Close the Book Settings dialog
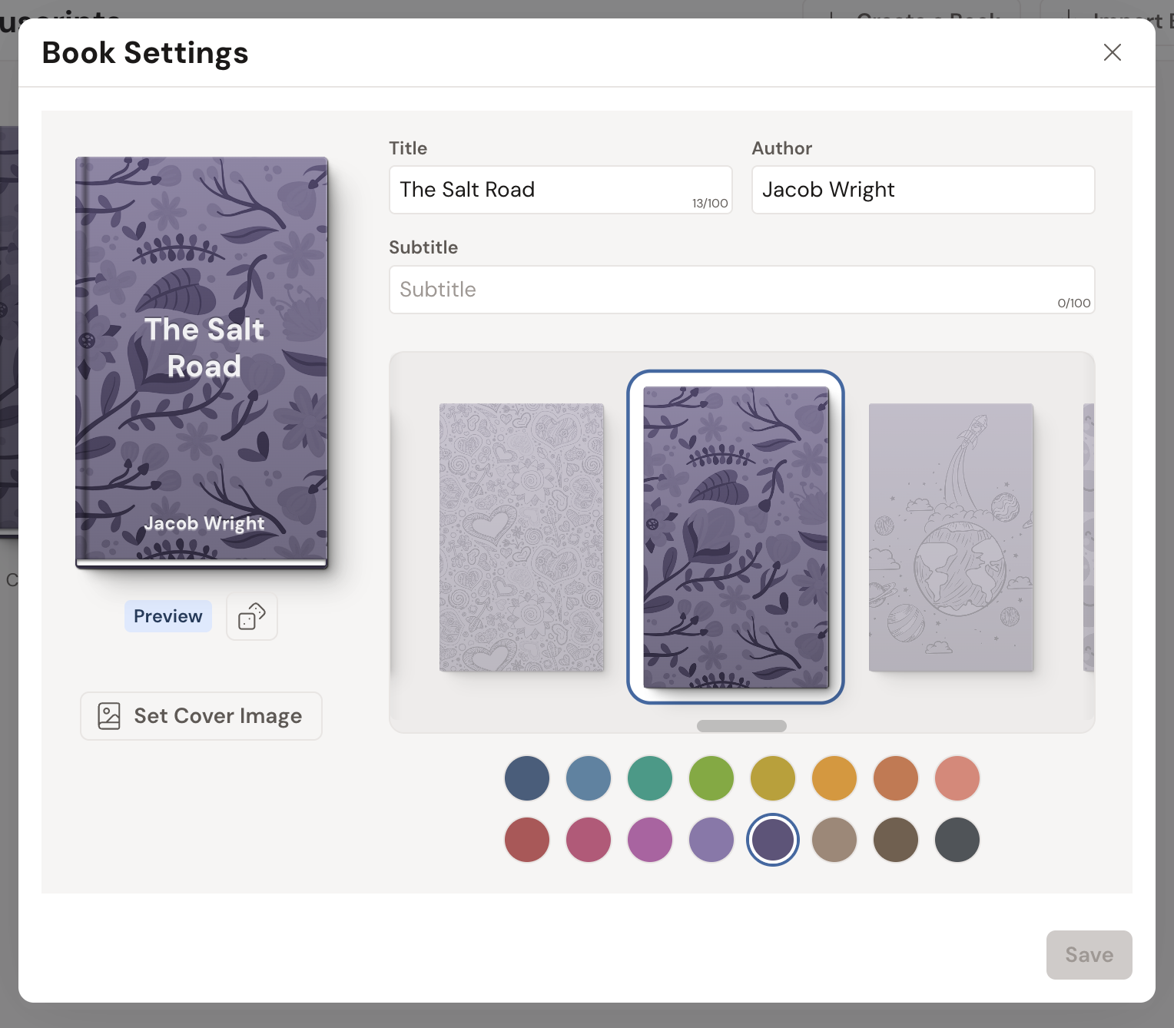The height and width of the screenshot is (1028, 1174). pos(1112,52)
